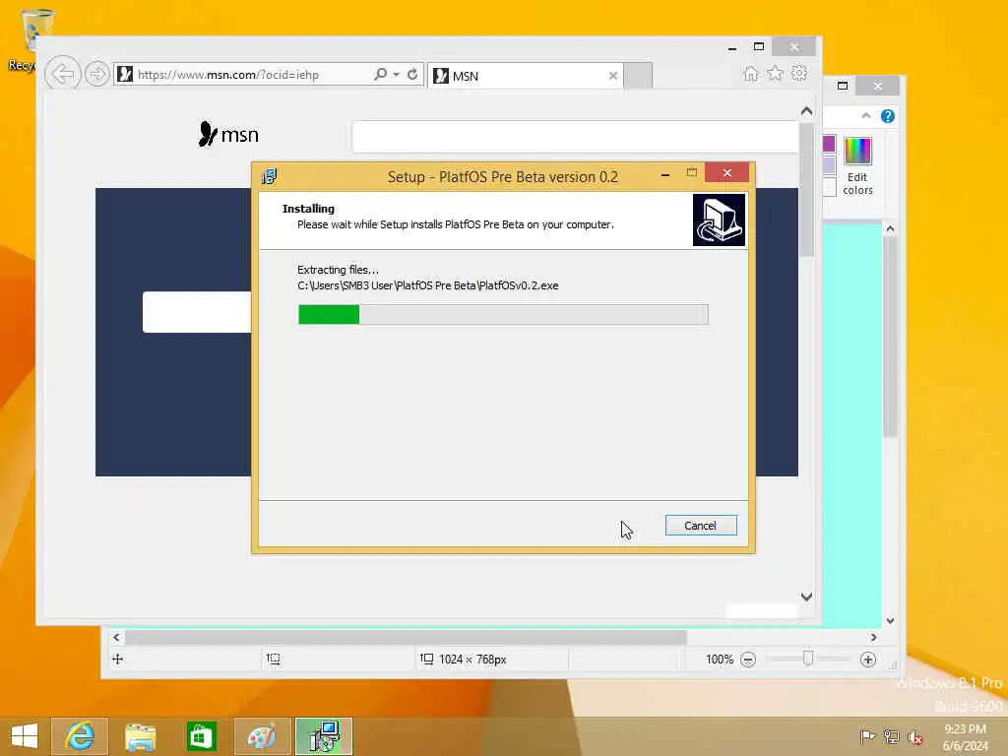Click the Paint zoom slider handle
The height and width of the screenshot is (756, 1008).
(808, 659)
